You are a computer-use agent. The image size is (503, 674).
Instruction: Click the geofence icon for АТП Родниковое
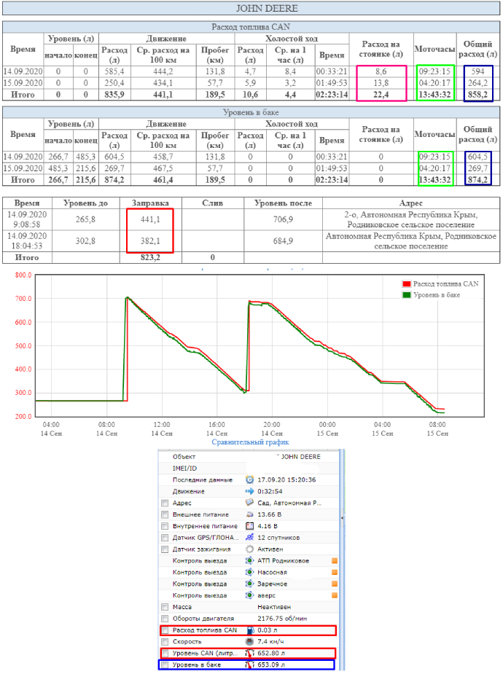(249, 560)
